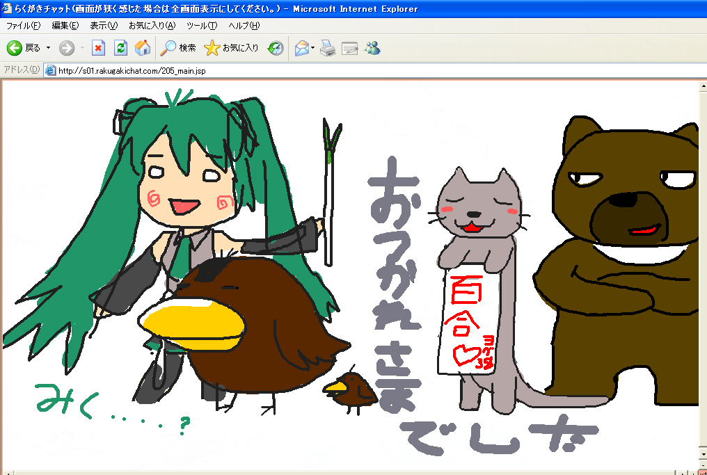The width and height of the screenshot is (707, 475).
Task: Open the 表示(V) menu
Action: click(x=104, y=26)
